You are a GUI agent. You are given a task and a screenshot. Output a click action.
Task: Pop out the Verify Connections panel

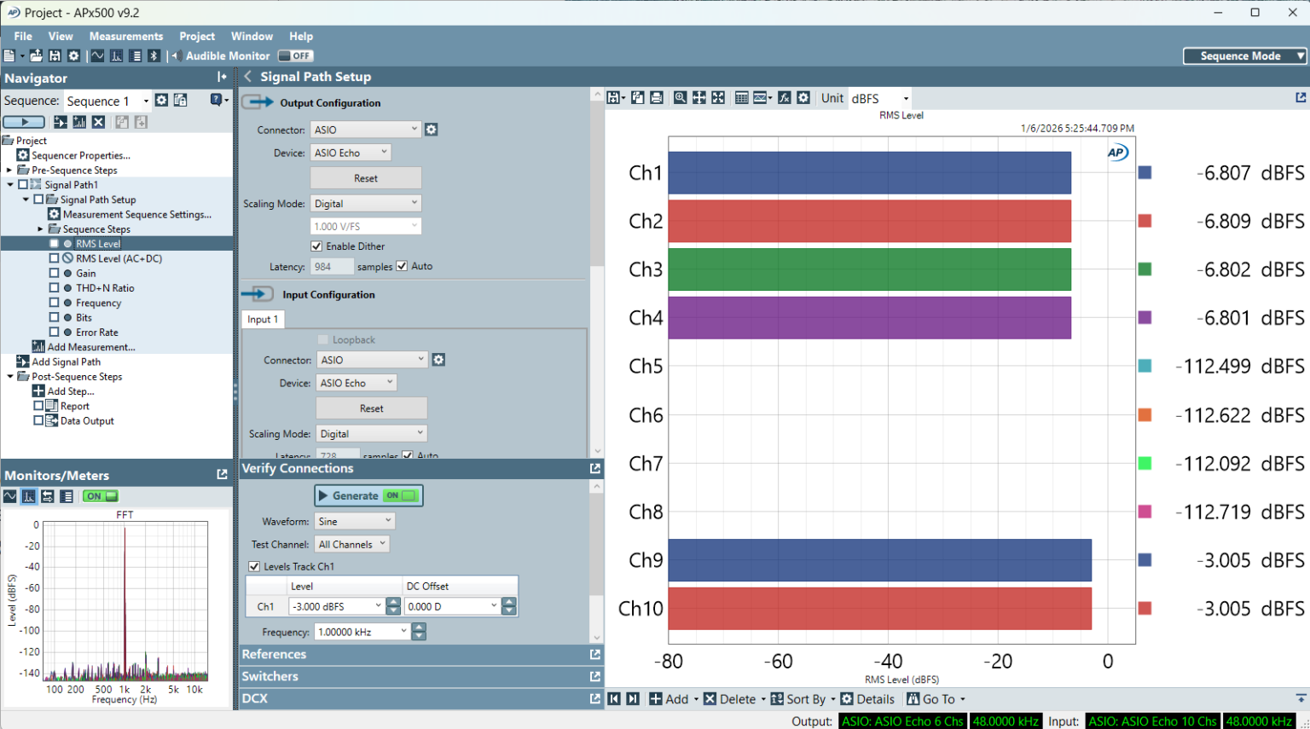tap(594, 468)
